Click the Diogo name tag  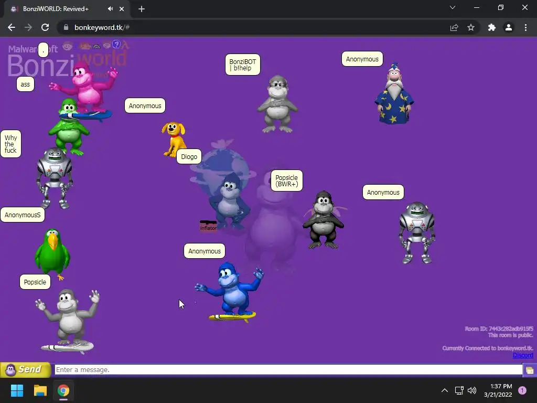[x=189, y=156]
